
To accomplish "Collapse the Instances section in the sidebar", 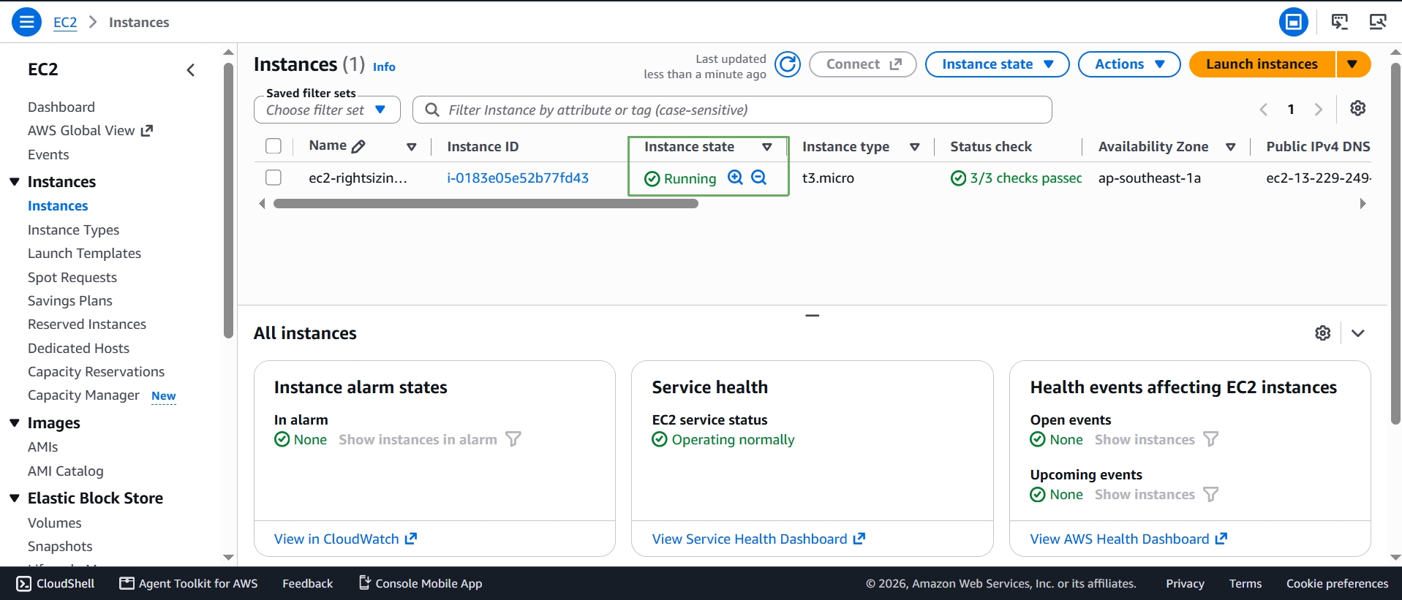I will (15, 181).
